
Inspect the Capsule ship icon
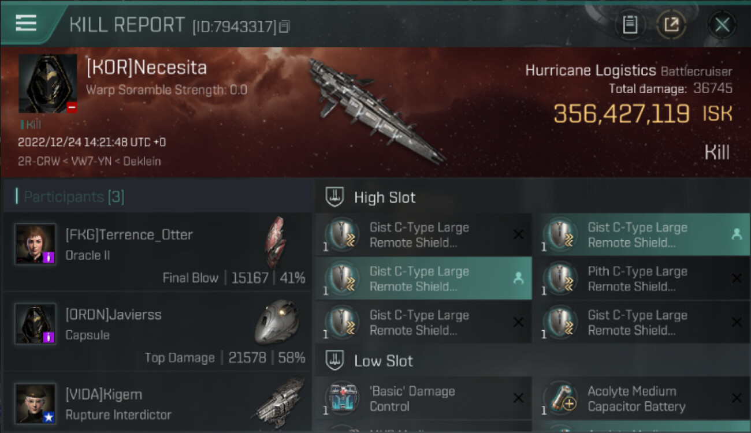277,322
